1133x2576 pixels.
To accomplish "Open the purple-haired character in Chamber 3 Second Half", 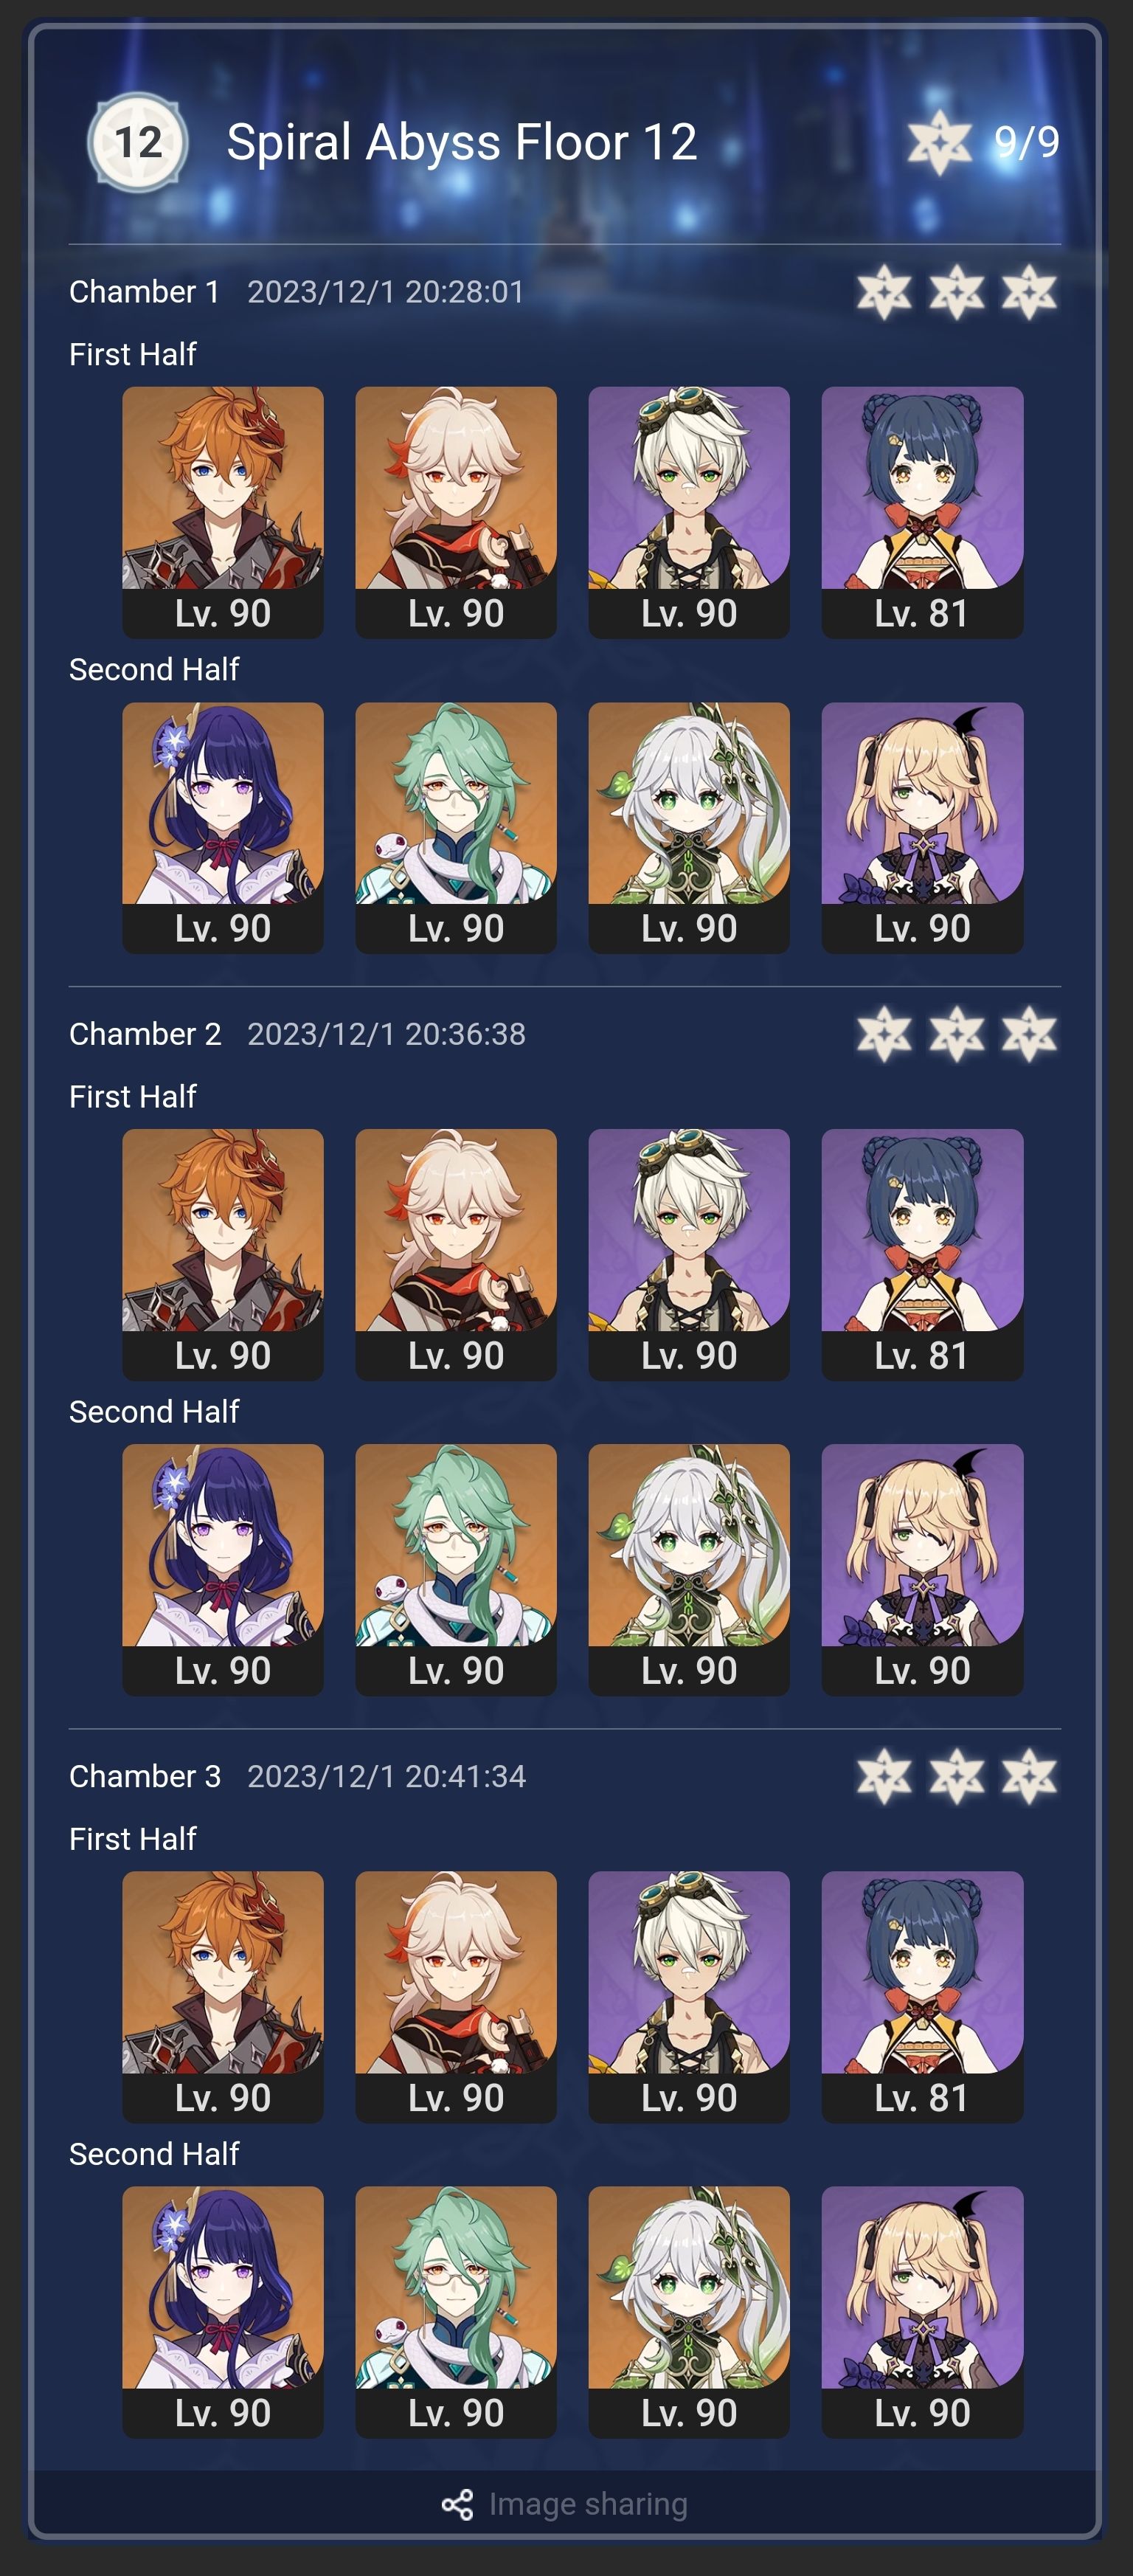I will (x=223, y=2311).
